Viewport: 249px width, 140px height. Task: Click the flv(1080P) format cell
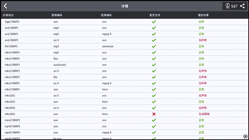coord(11,46)
